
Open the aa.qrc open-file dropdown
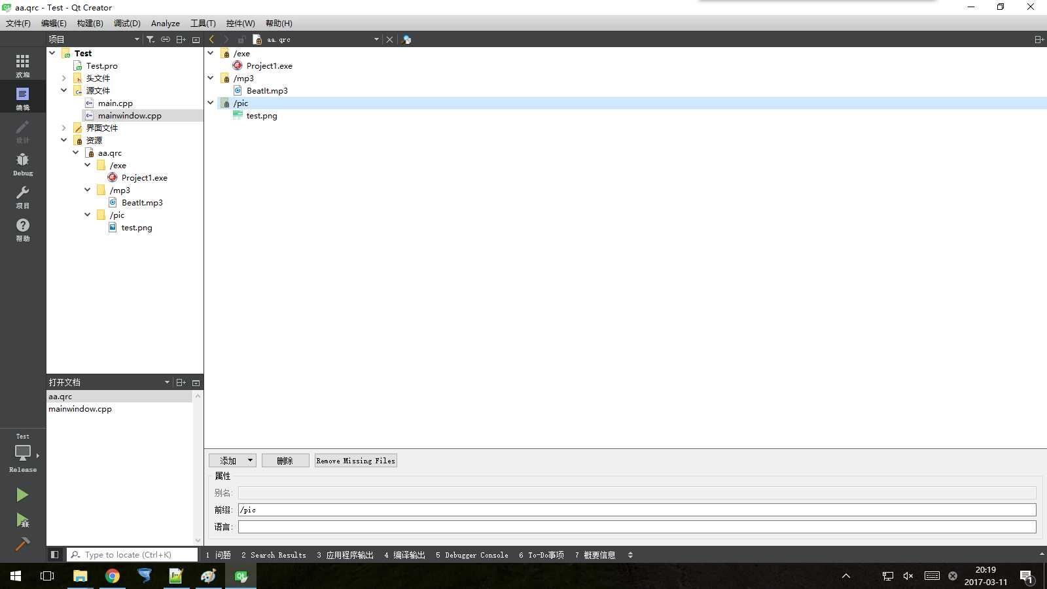376,39
